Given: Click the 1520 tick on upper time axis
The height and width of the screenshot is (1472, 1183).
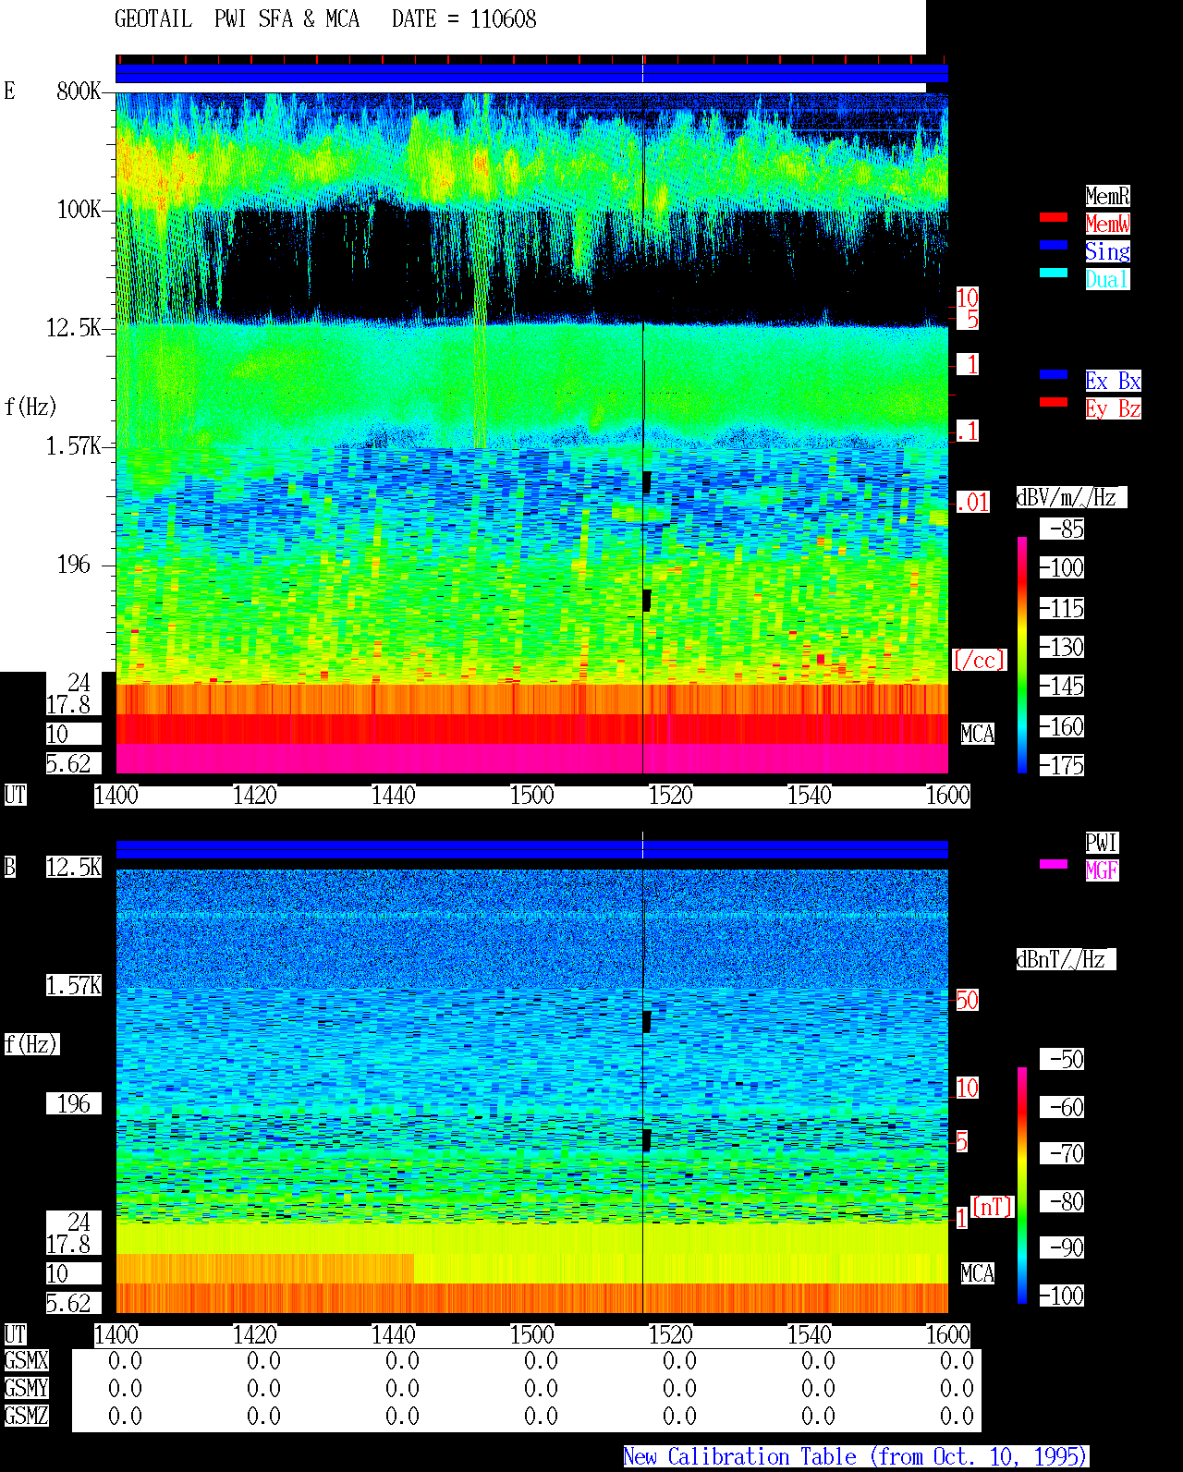Looking at the screenshot, I should click(x=670, y=795).
